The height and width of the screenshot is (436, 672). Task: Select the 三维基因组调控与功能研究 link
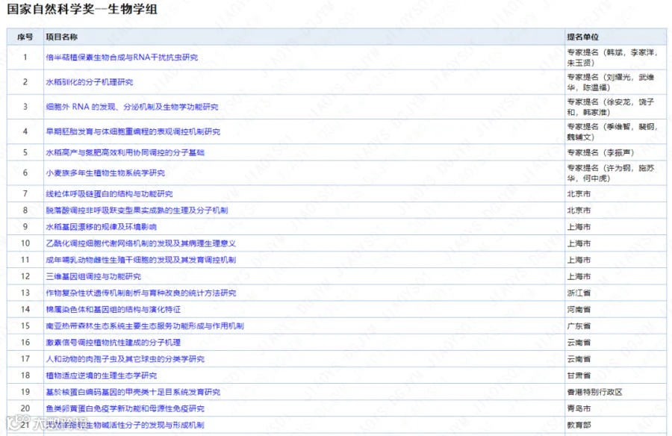[x=93, y=276]
